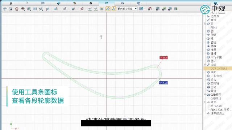This screenshot has height=130, width=232.
Task: Switch to the table grid tab
Action: pyautogui.click(x=43, y=3)
